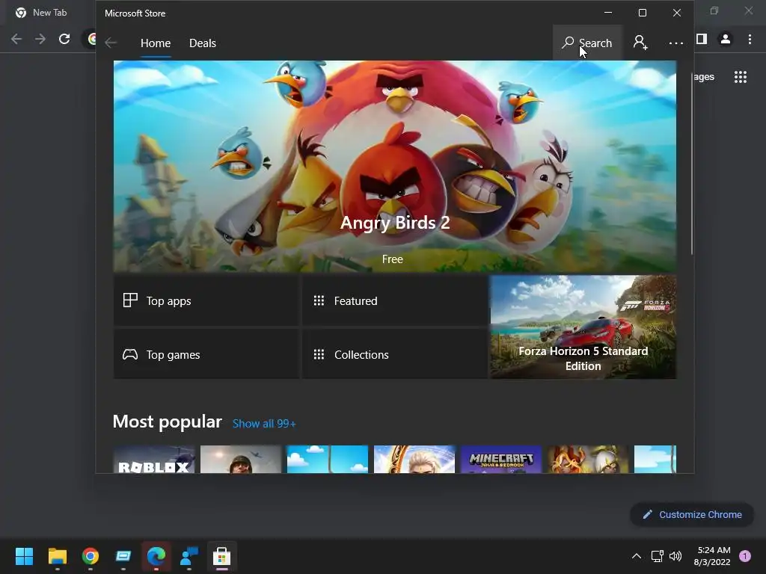Go back using Store's back arrow
The width and height of the screenshot is (766, 574).
tap(111, 43)
